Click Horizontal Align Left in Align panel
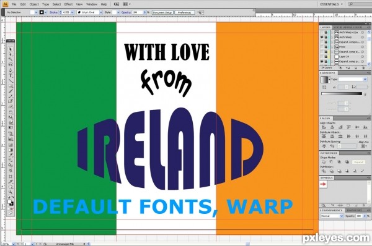 click(x=324, y=127)
